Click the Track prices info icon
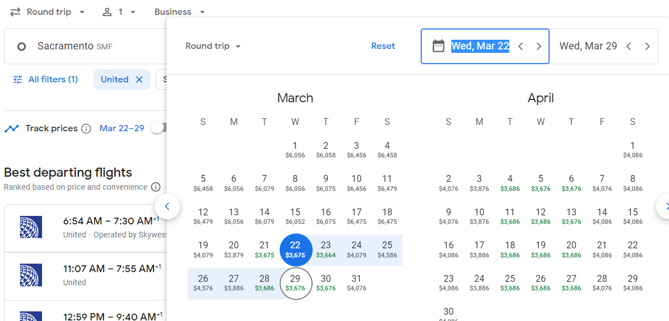This screenshot has height=321, width=669. point(86,128)
